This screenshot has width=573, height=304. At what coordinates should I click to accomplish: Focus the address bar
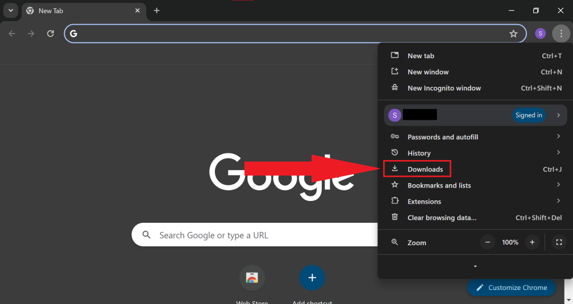coord(295,34)
